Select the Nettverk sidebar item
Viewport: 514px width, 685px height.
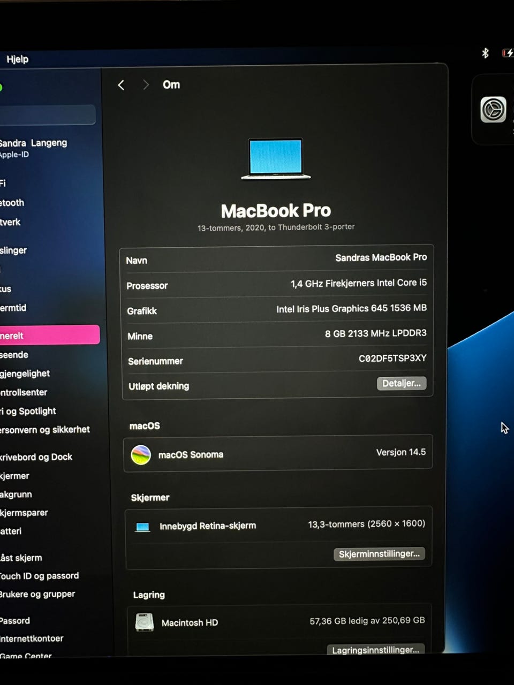[x=10, y=222]
